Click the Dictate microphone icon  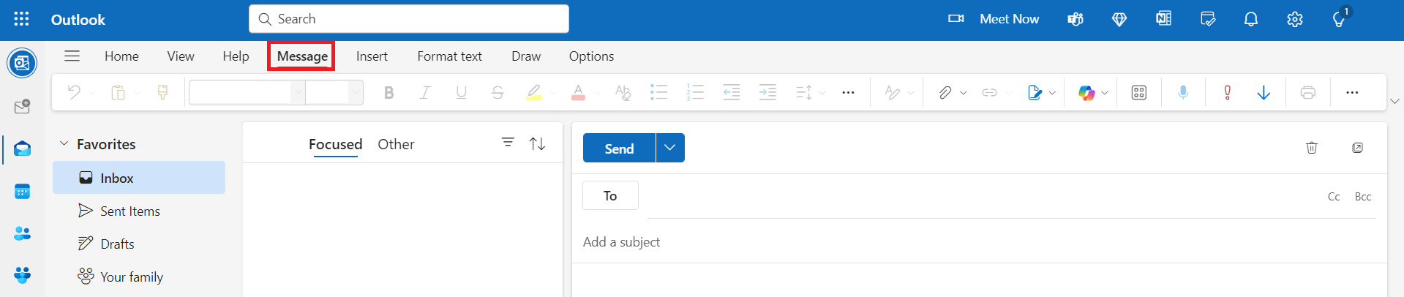1183,92
